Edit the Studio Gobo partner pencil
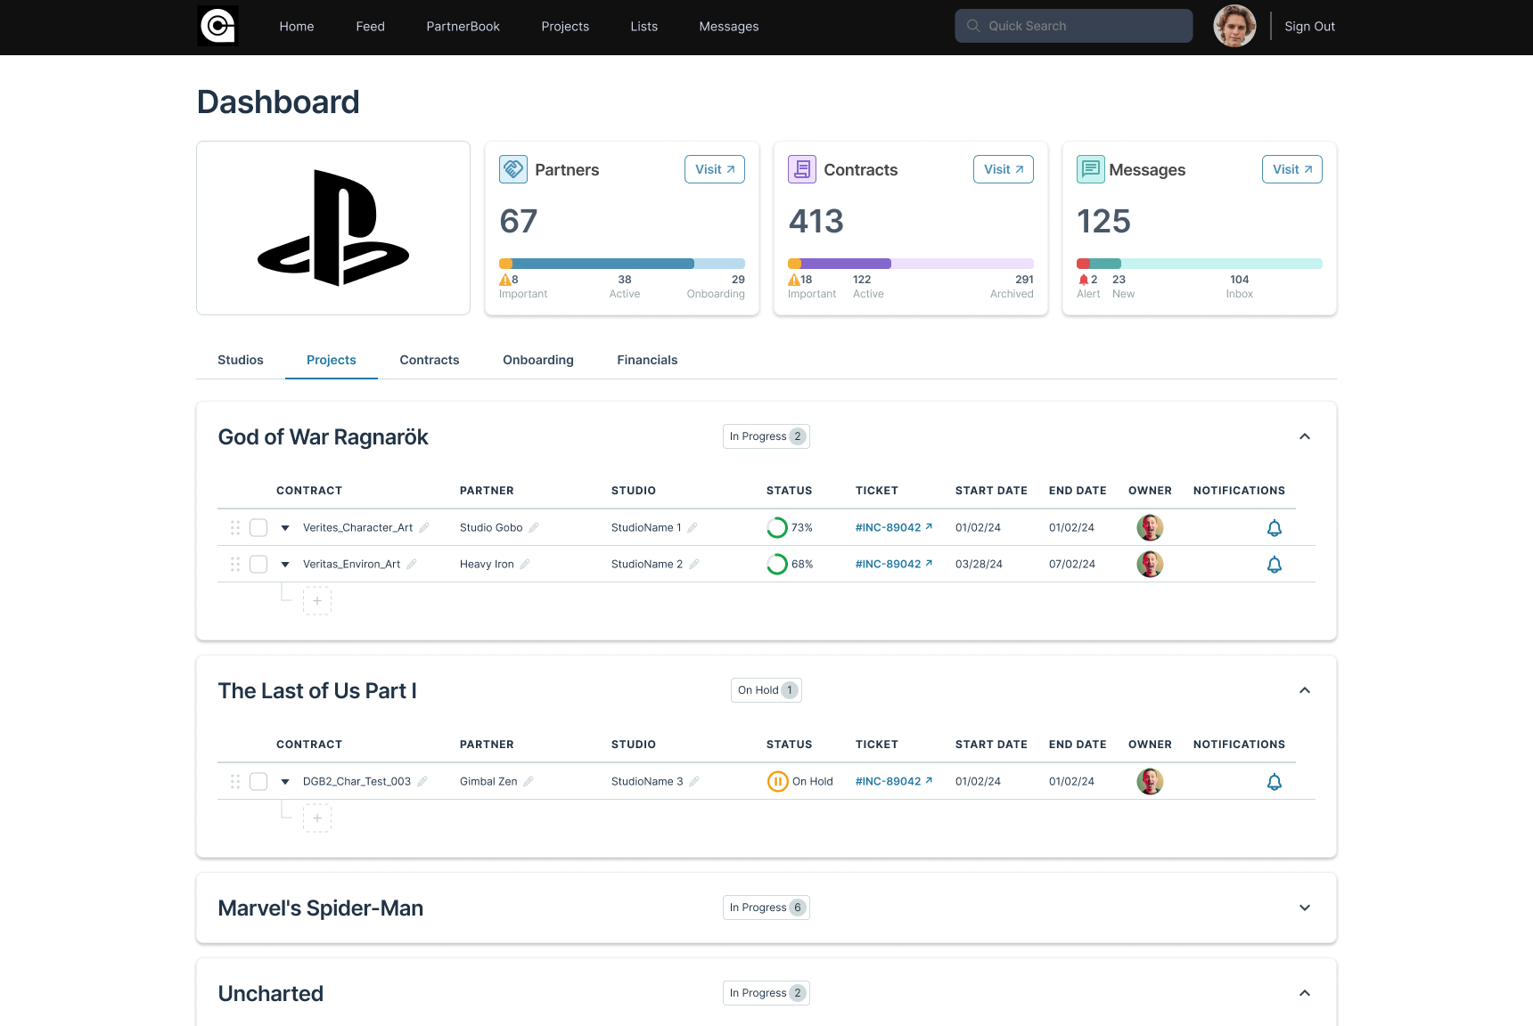 534,527
